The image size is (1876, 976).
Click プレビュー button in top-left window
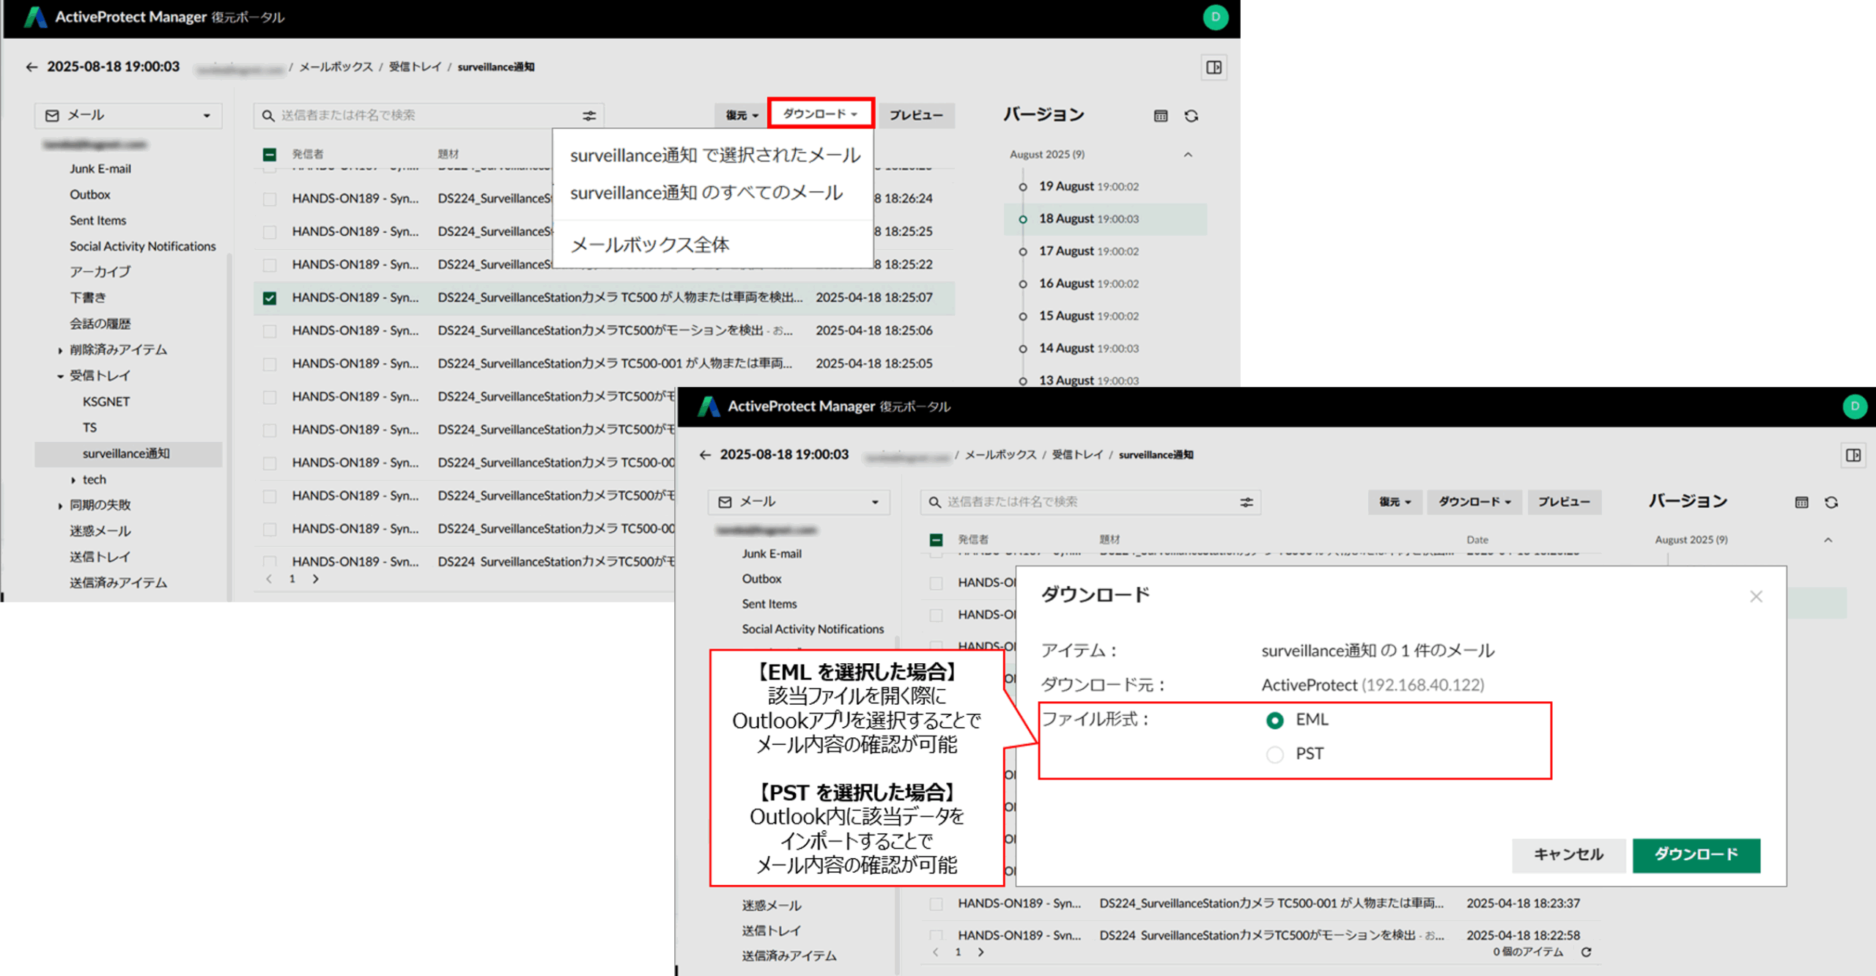tap(916, 115)
